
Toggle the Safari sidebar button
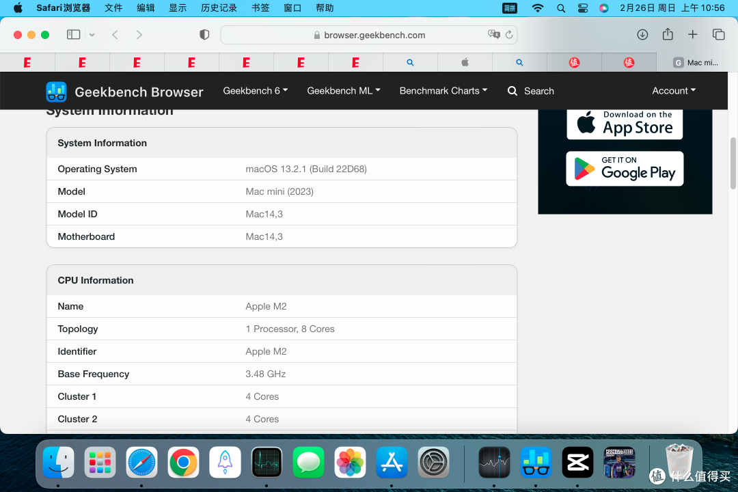73,34
